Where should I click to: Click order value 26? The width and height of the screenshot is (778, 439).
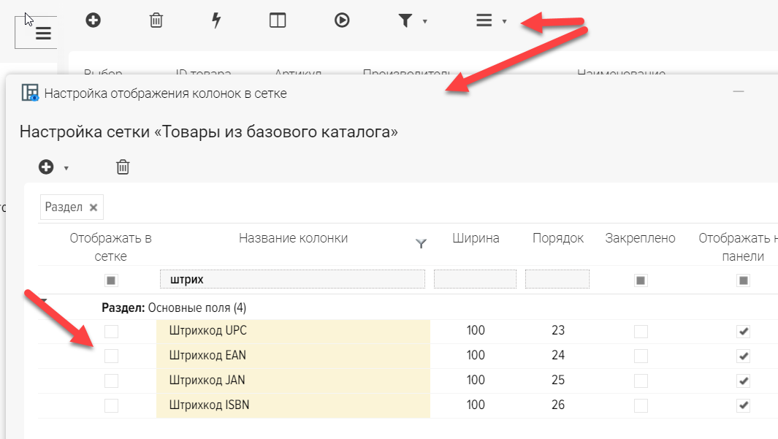(x=558, y=405)
